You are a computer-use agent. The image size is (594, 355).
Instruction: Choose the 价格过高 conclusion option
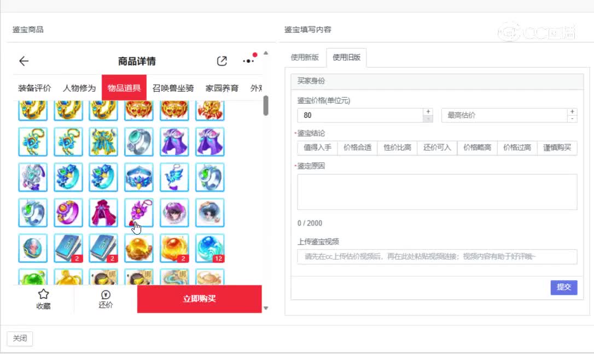517,147
